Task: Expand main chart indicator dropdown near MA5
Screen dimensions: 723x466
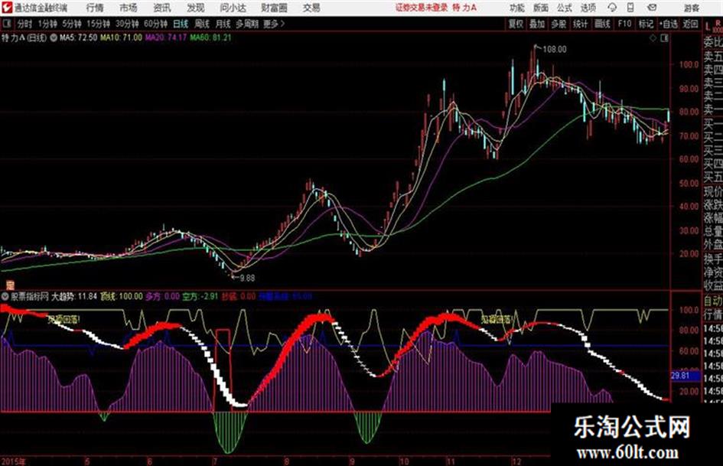Action: point(54,37)
